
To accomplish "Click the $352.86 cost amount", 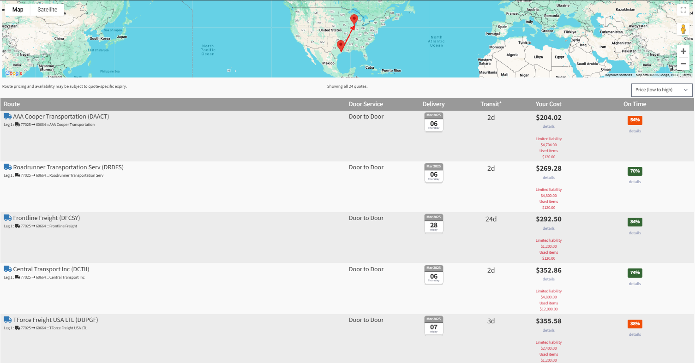I will pos(549,270).
